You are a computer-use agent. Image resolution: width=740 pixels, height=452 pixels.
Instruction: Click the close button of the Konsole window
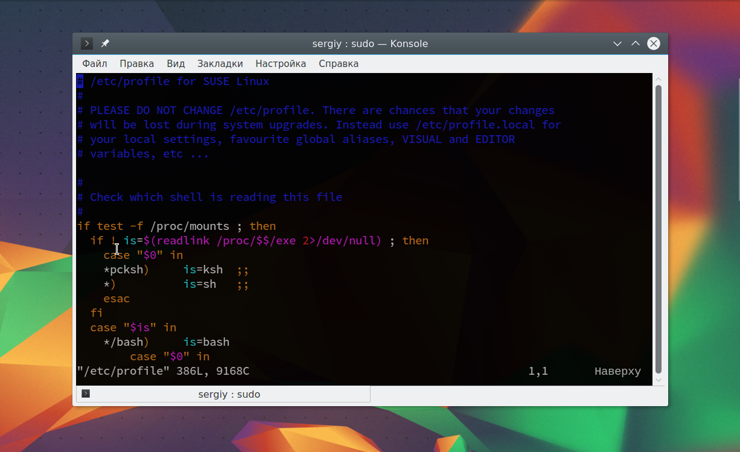coord(654,43)
